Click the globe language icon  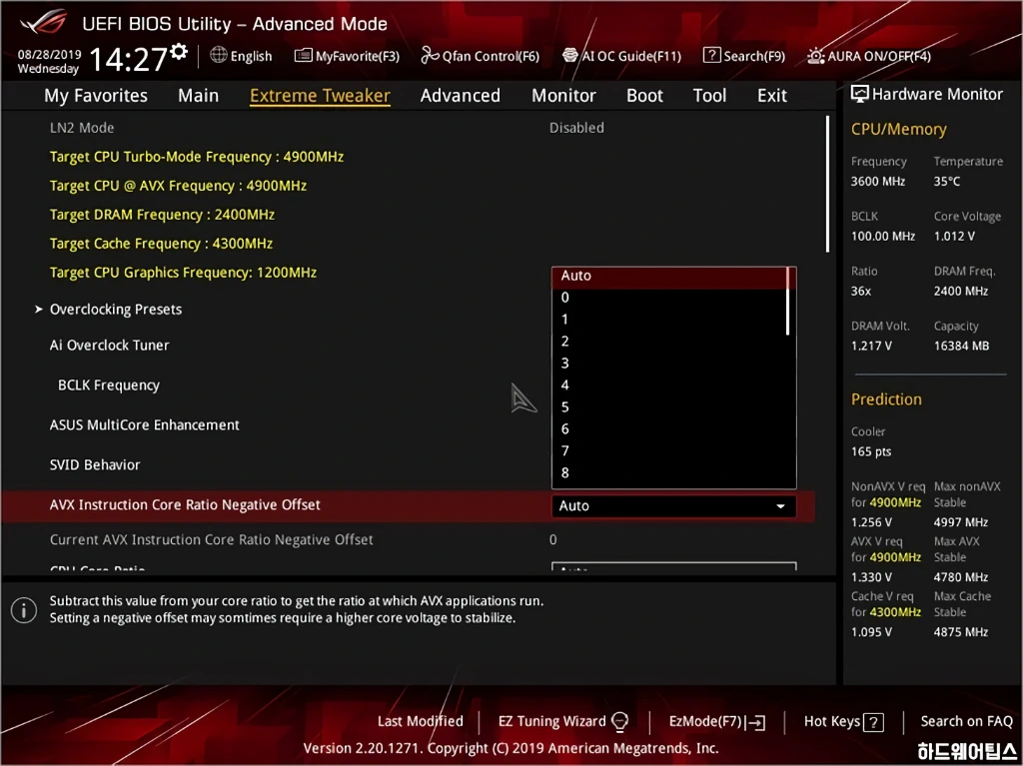[x=219, y=55]
